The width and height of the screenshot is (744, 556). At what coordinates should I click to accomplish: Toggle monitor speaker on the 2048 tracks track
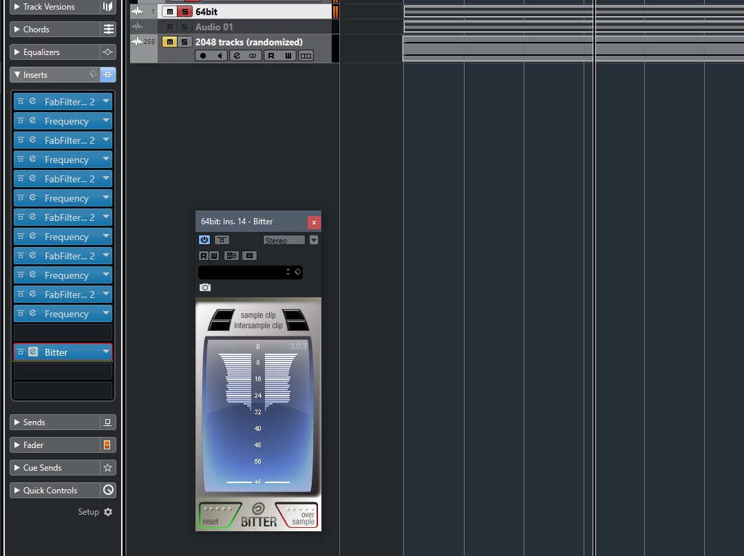click(x=220, y=56)
